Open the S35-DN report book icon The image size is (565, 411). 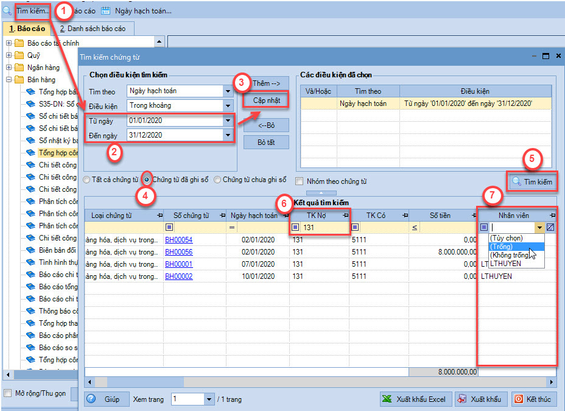click(31, 104)
